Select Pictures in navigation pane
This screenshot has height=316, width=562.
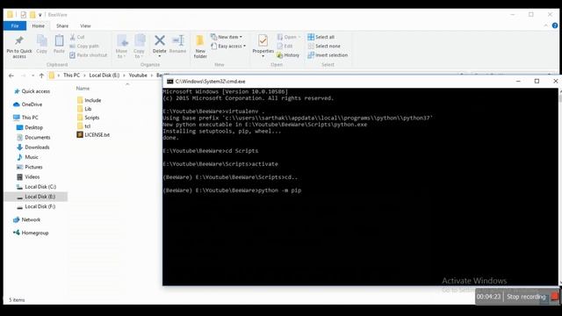33,168
